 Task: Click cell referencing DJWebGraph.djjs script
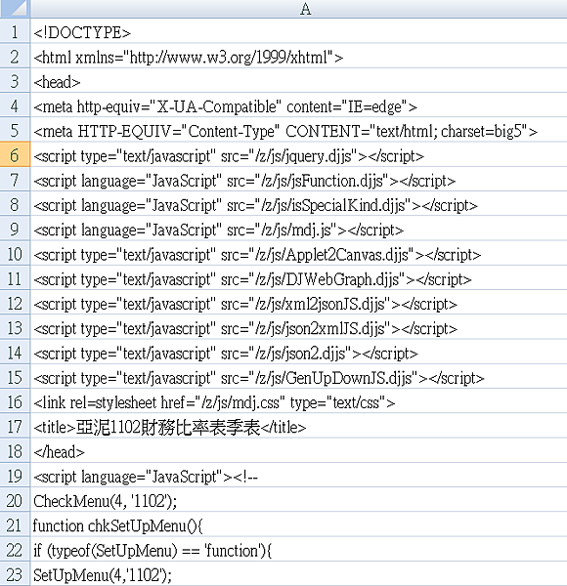point(298,277)
